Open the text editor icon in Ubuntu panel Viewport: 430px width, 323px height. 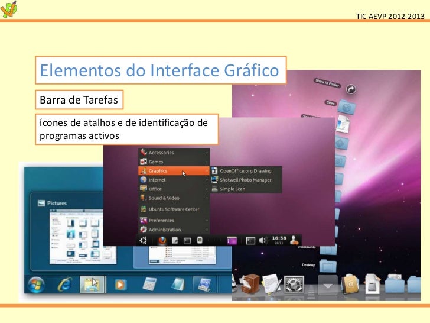coord(175,241)
